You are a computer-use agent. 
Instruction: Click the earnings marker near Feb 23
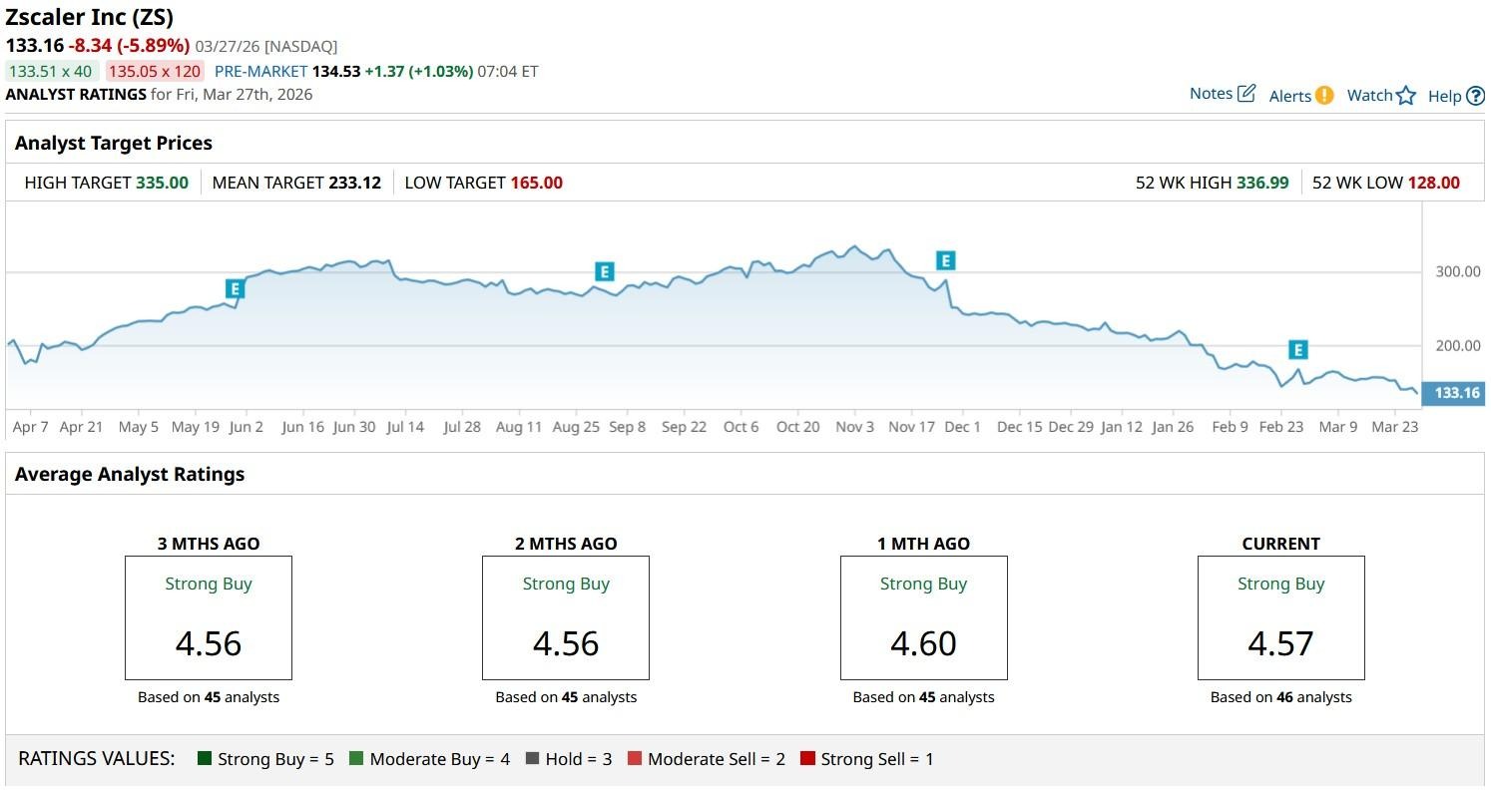click(x=1297, y=349)
